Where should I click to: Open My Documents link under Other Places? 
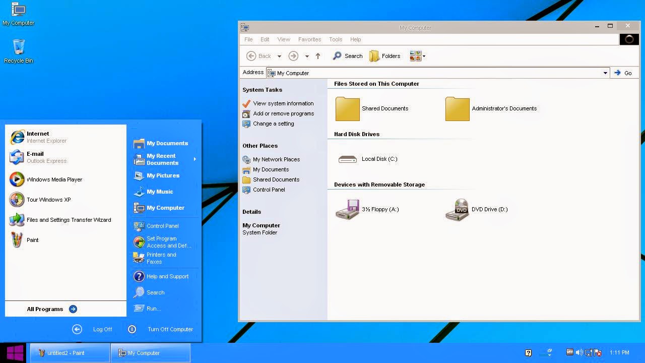pyautogui.click(x=266, y=169)
